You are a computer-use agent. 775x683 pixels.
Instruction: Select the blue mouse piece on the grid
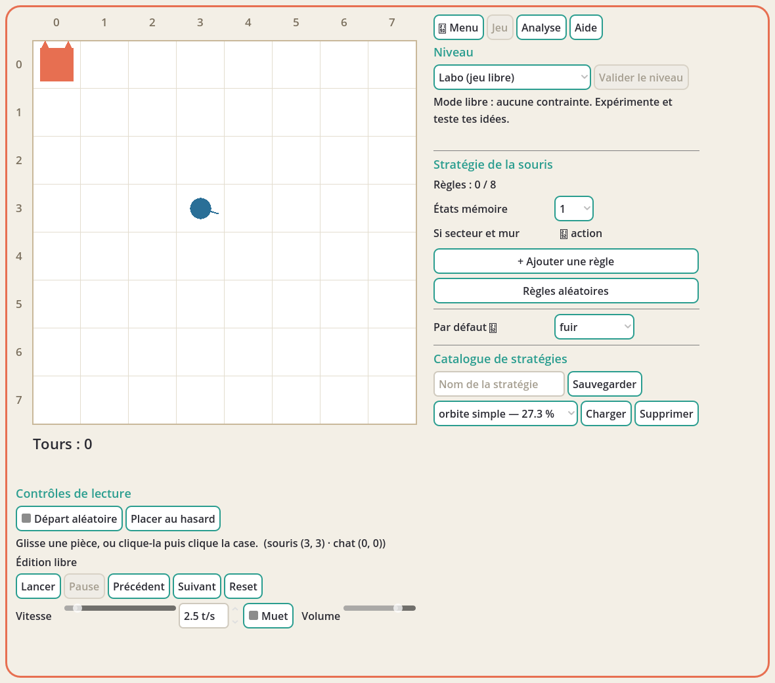(201, 209)
